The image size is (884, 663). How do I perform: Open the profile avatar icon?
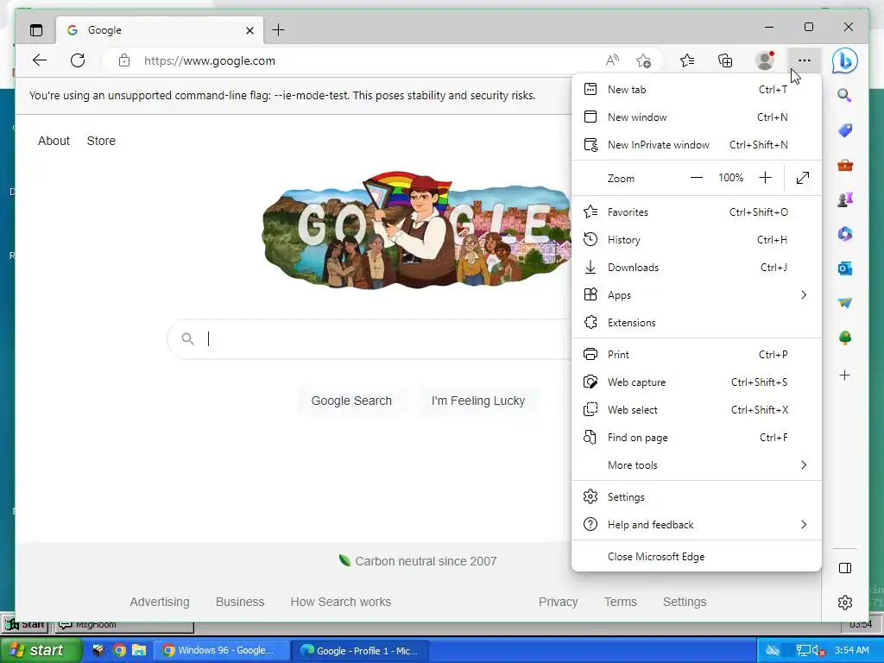(765, 60)
